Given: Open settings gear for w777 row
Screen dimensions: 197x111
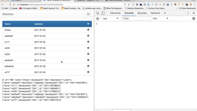Looking at the screenshot, I should tap(88, 72).
